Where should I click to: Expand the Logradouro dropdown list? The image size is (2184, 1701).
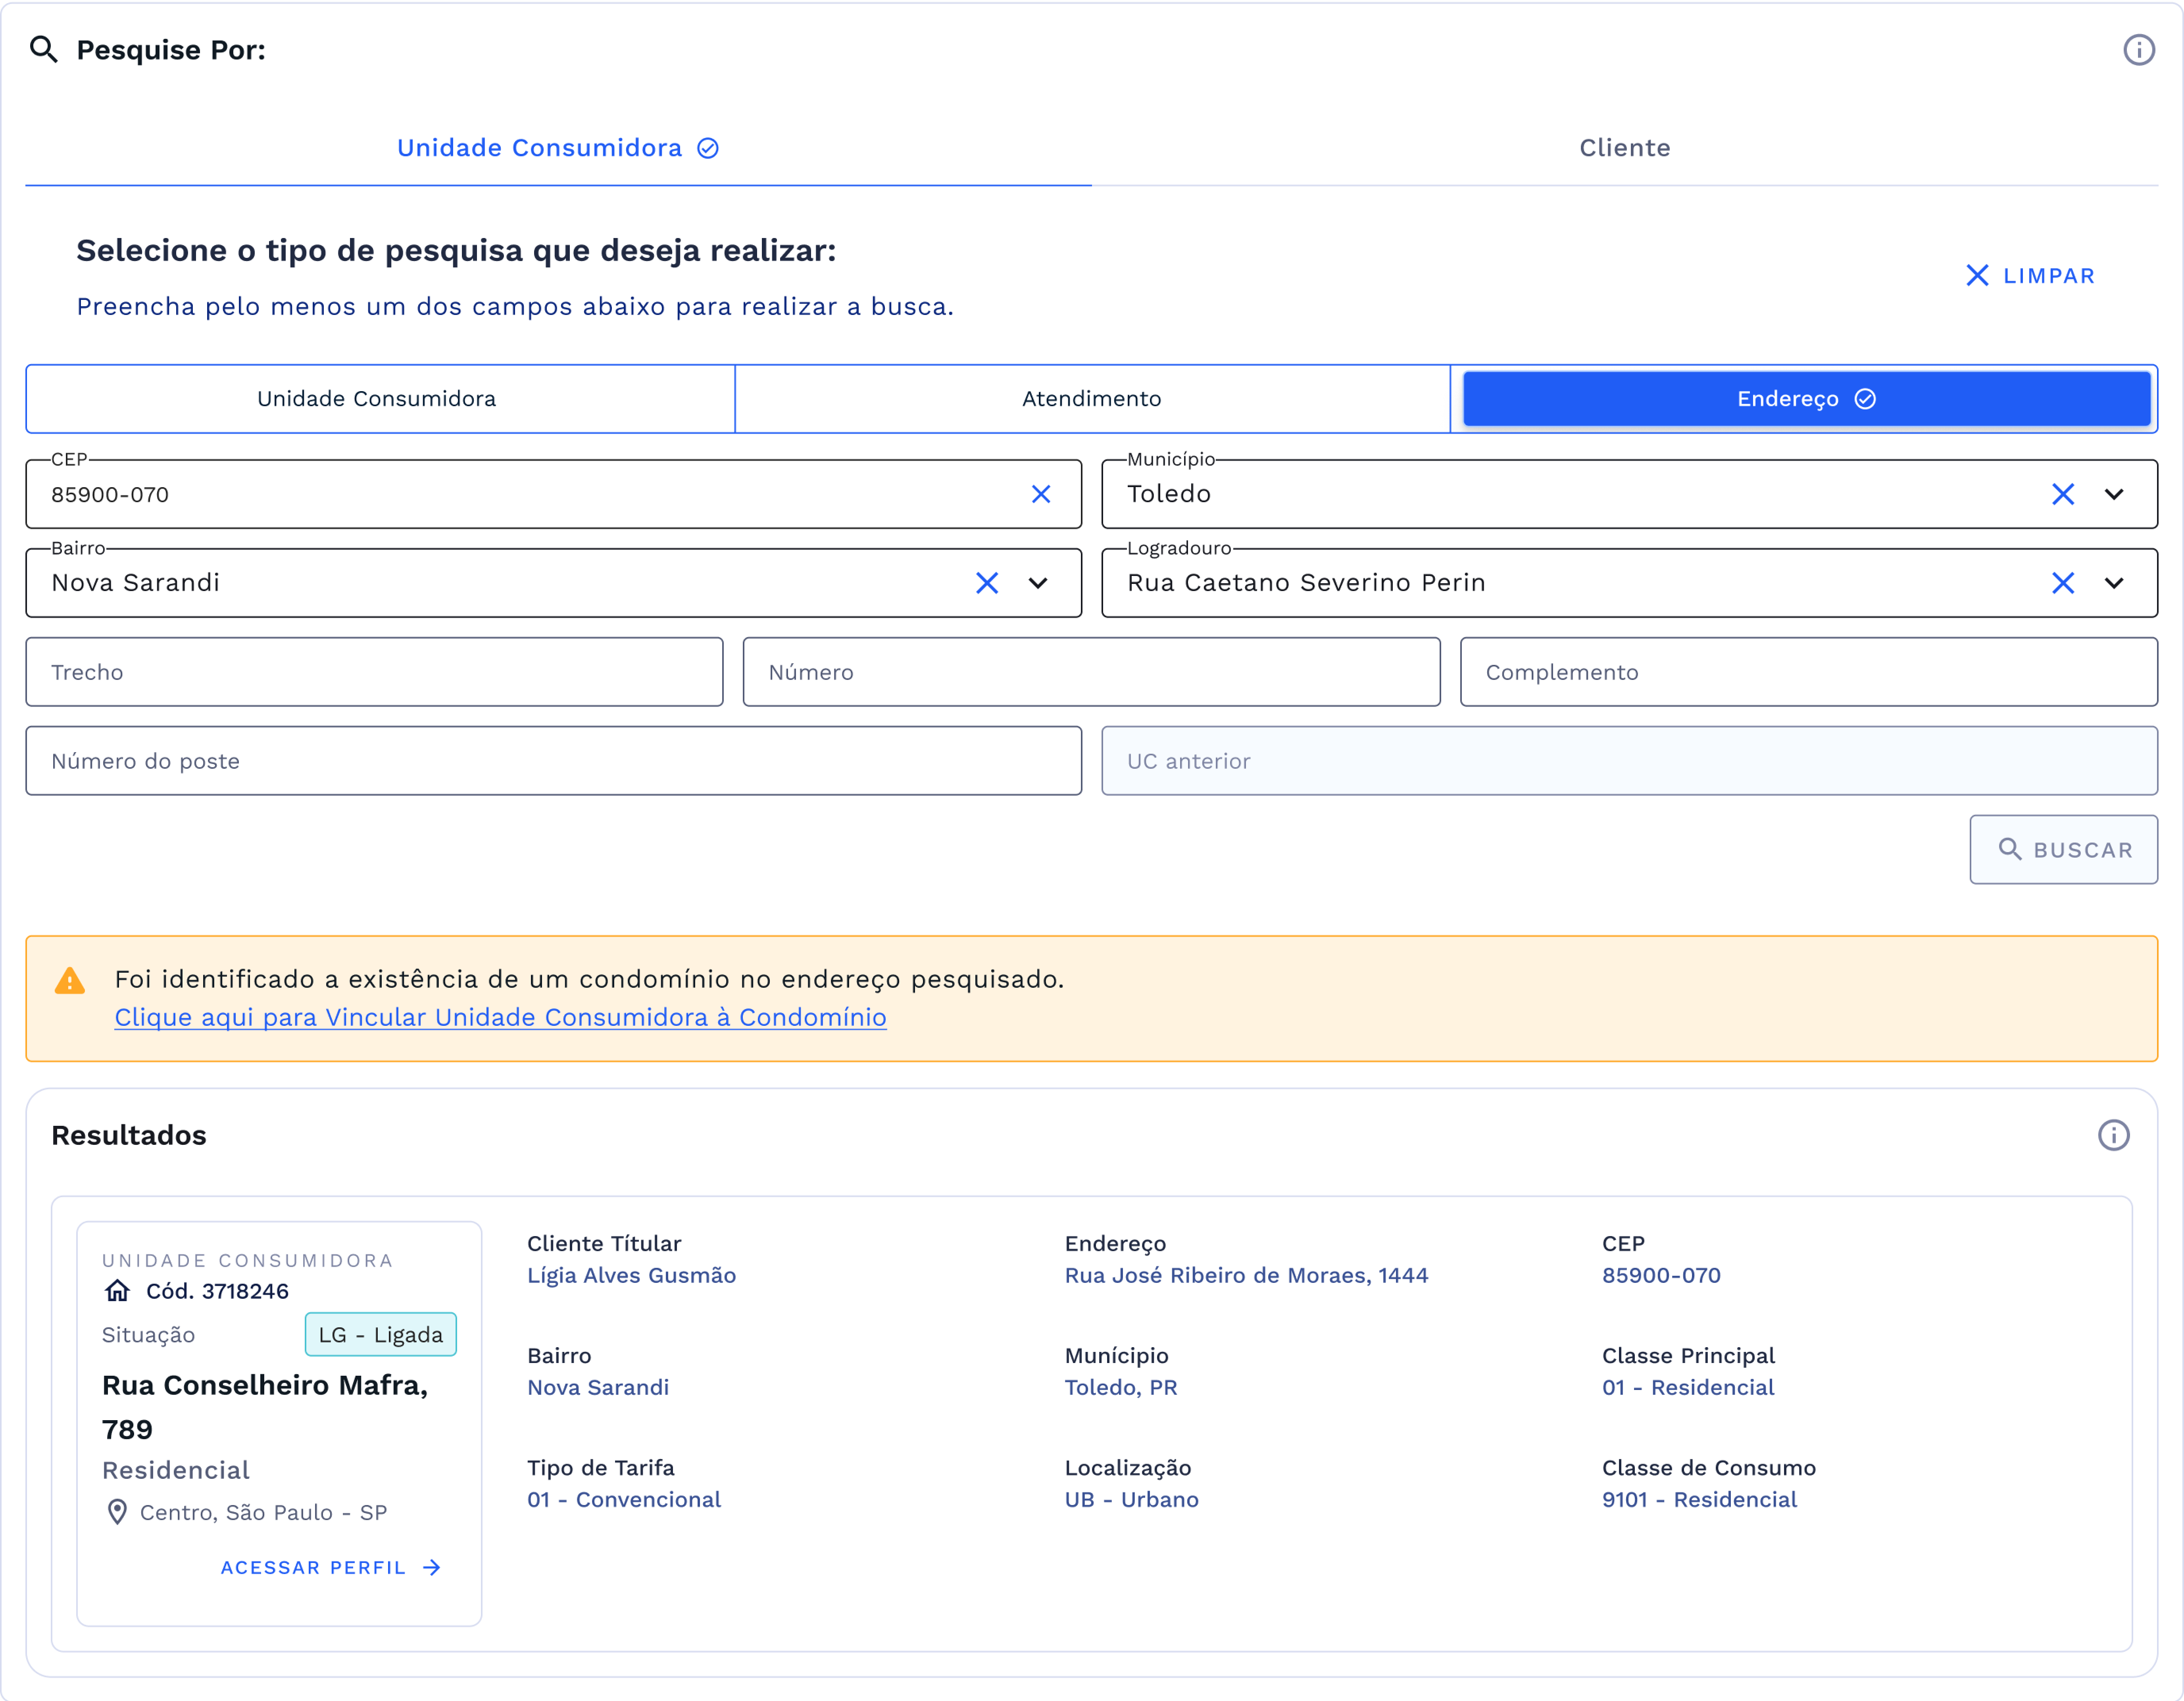(x=2113, y=583)
